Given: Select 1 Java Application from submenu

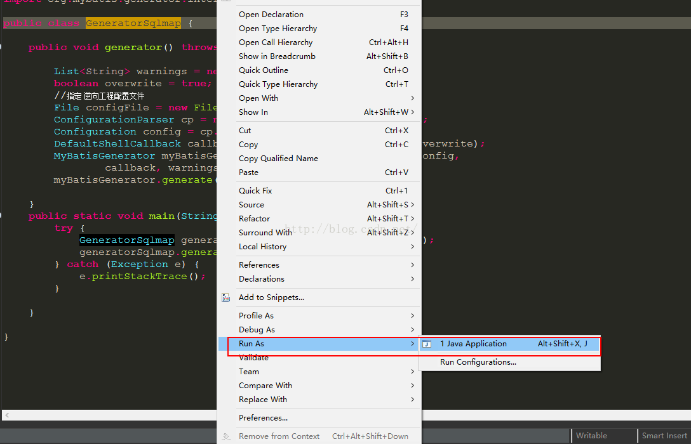Looking at the screenshot, I should pos(473,344).
